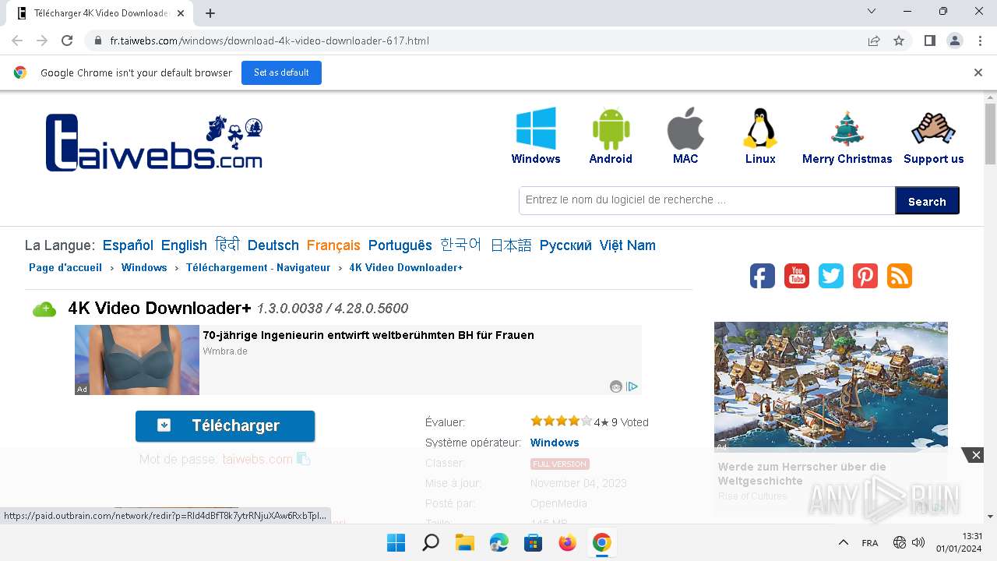Copy the password with the clipboard icon
This screenshot has height=561, width=997.
304,459
